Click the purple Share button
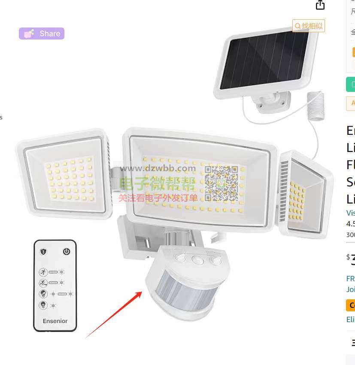 coord(42,33)
